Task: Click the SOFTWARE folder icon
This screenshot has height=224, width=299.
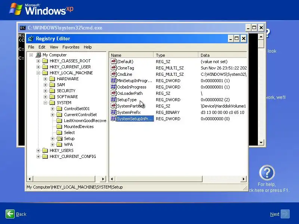Action: point(52,97)
